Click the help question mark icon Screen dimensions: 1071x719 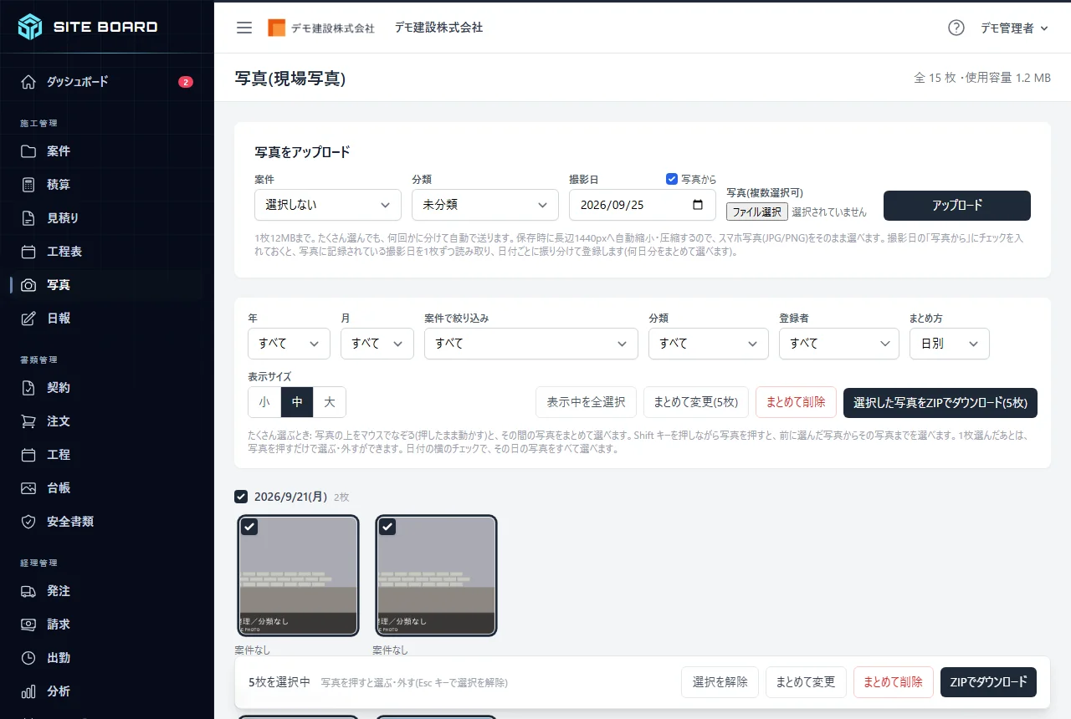pos(956,28)
